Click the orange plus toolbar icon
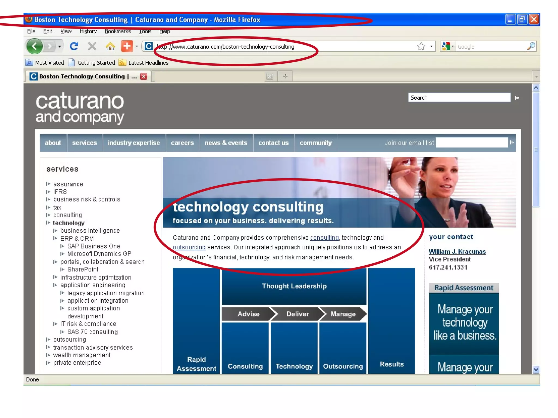This screenshot has width=558, height=418. [x=127, y=46]
